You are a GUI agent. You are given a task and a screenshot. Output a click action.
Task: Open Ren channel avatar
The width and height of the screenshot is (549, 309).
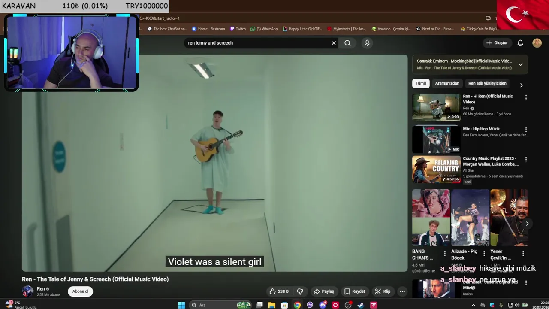coord(28,291)
